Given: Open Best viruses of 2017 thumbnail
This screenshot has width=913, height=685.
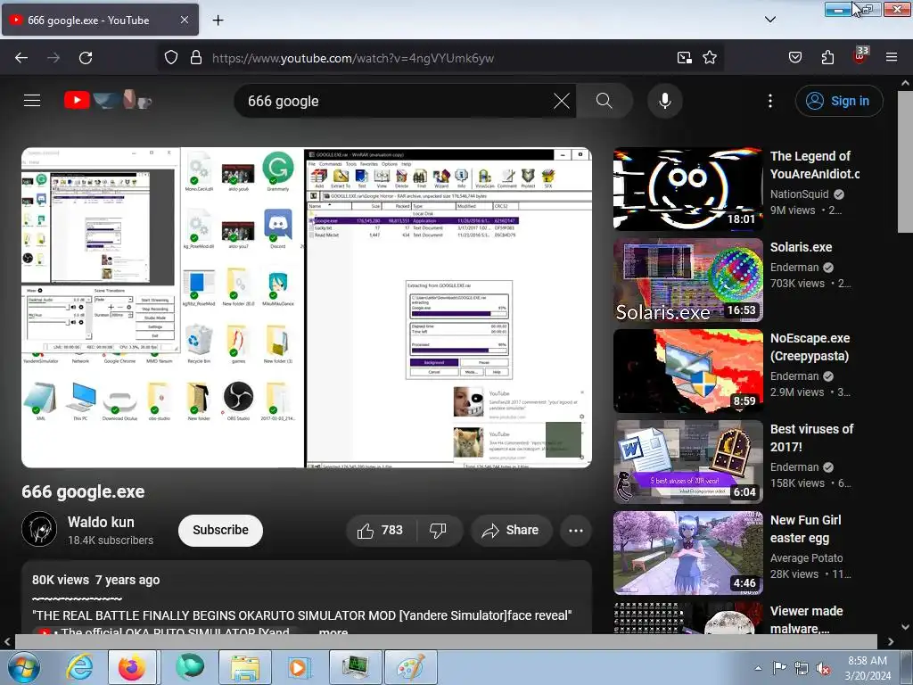Looking at the screenshot, I should [687, 461].
